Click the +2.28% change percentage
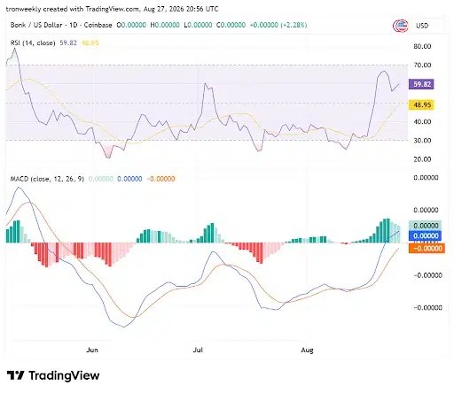 294,25
